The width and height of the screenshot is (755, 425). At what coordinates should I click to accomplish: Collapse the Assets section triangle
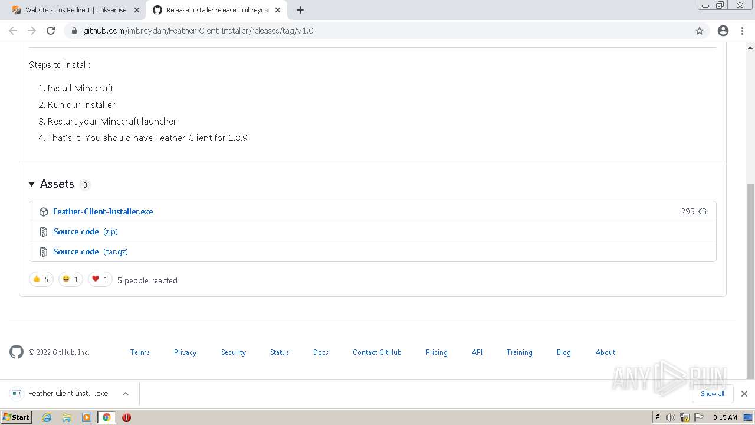[x=32, y=184]
